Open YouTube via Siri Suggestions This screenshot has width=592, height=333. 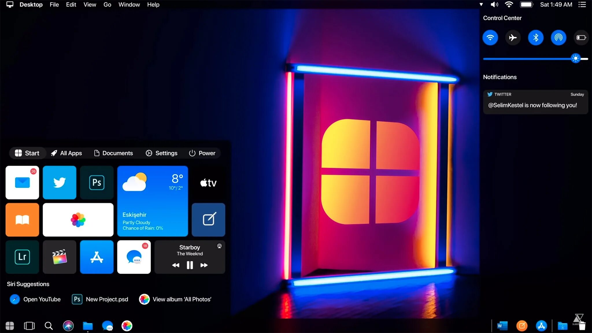tap(35, 299)
